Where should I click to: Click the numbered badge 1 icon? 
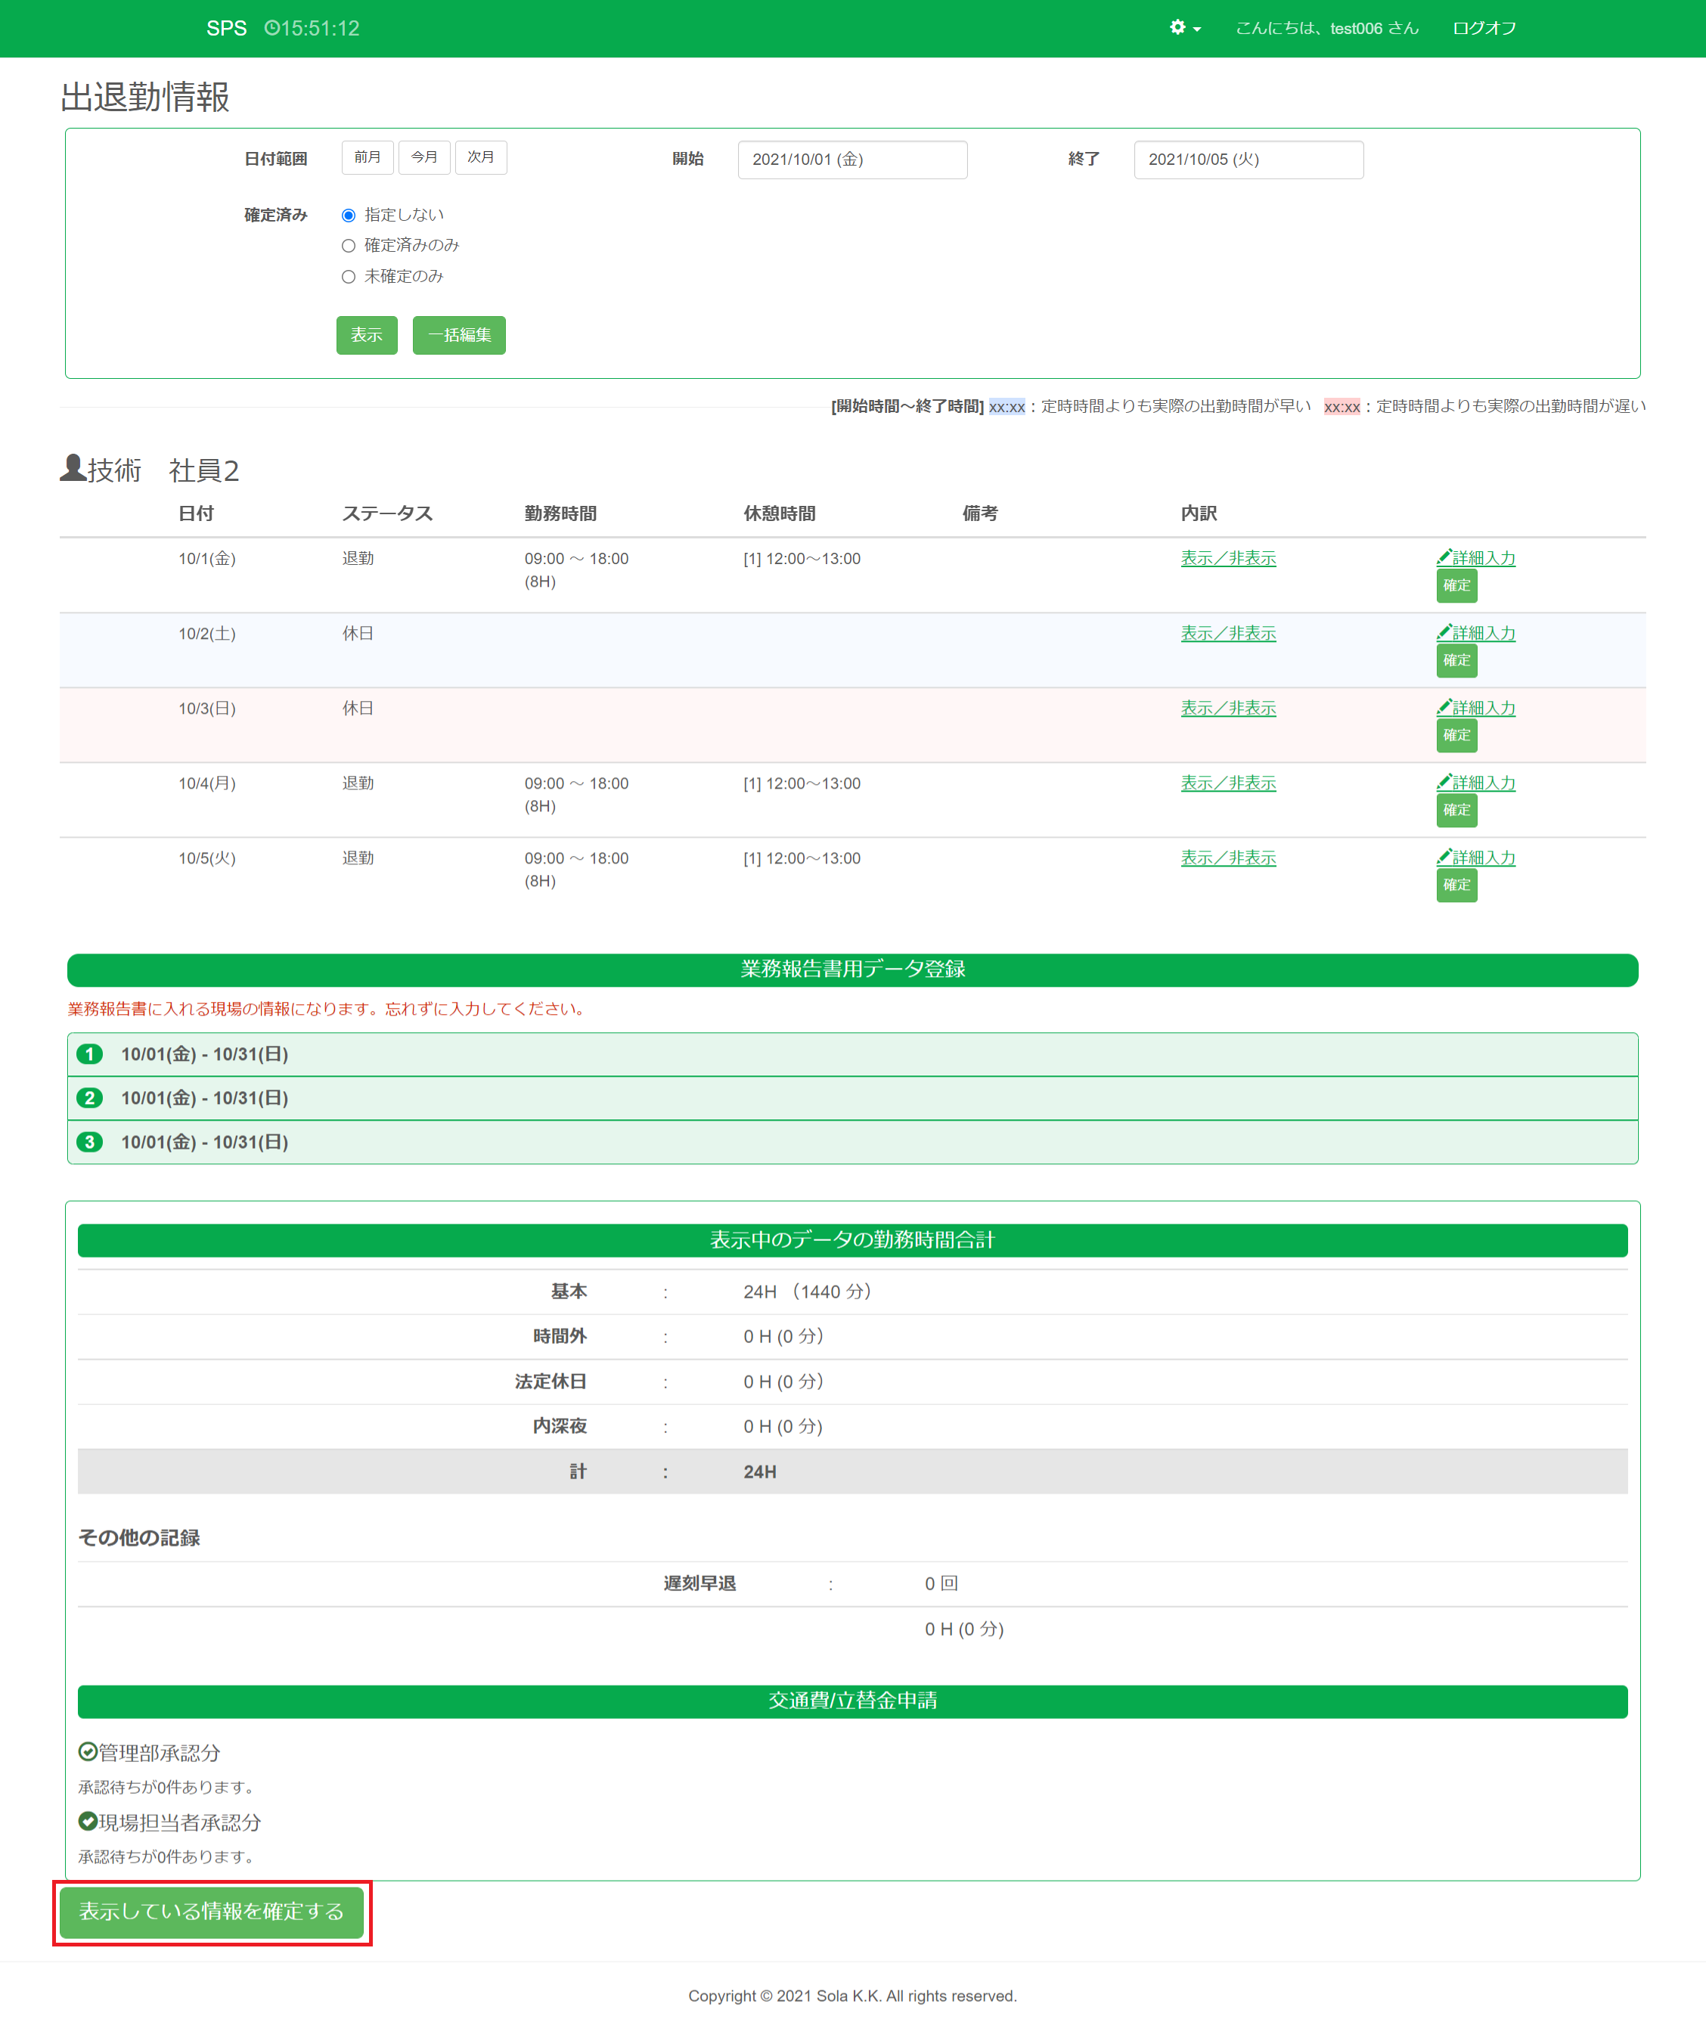click(x=89, y=1053)
